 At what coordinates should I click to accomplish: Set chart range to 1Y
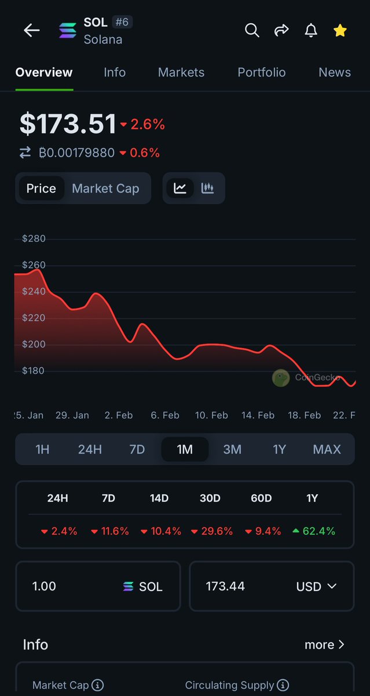280,449
